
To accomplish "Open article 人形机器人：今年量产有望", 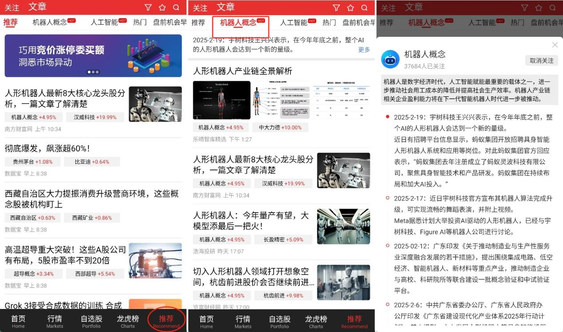I will [x=251, y=221].
